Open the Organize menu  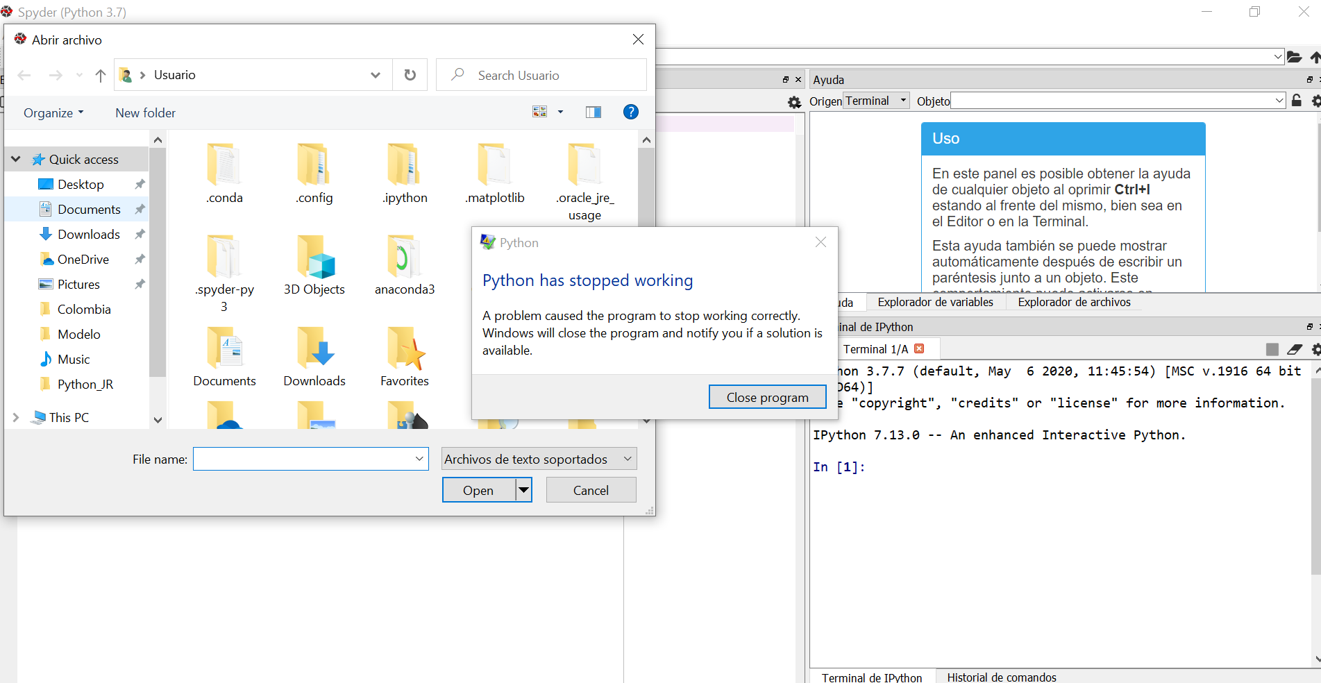coord(52,112)
